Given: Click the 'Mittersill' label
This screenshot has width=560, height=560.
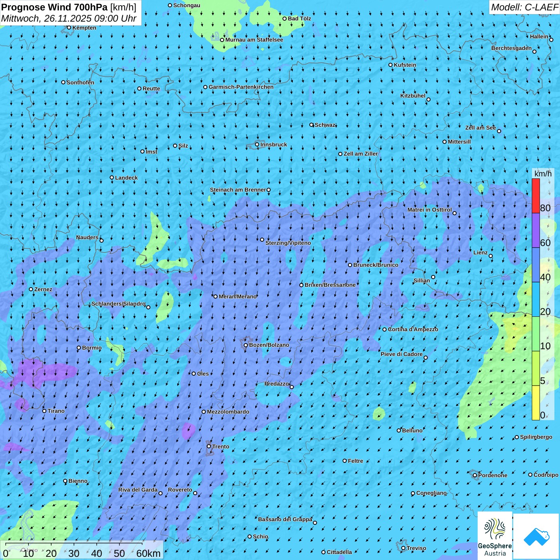Looking at the screenshot, I should (x=459, y=142).
